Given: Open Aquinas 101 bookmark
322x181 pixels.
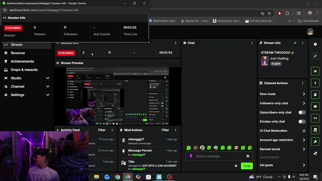Looking at the screenshot, I should 195,21.
